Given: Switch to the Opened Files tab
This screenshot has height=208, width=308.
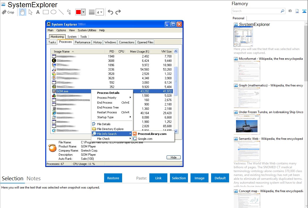Looking at the screenshot, I should tap(145, 42).
